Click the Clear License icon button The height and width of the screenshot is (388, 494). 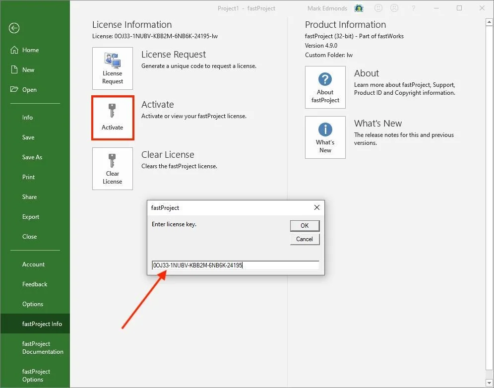pos(113,169)
